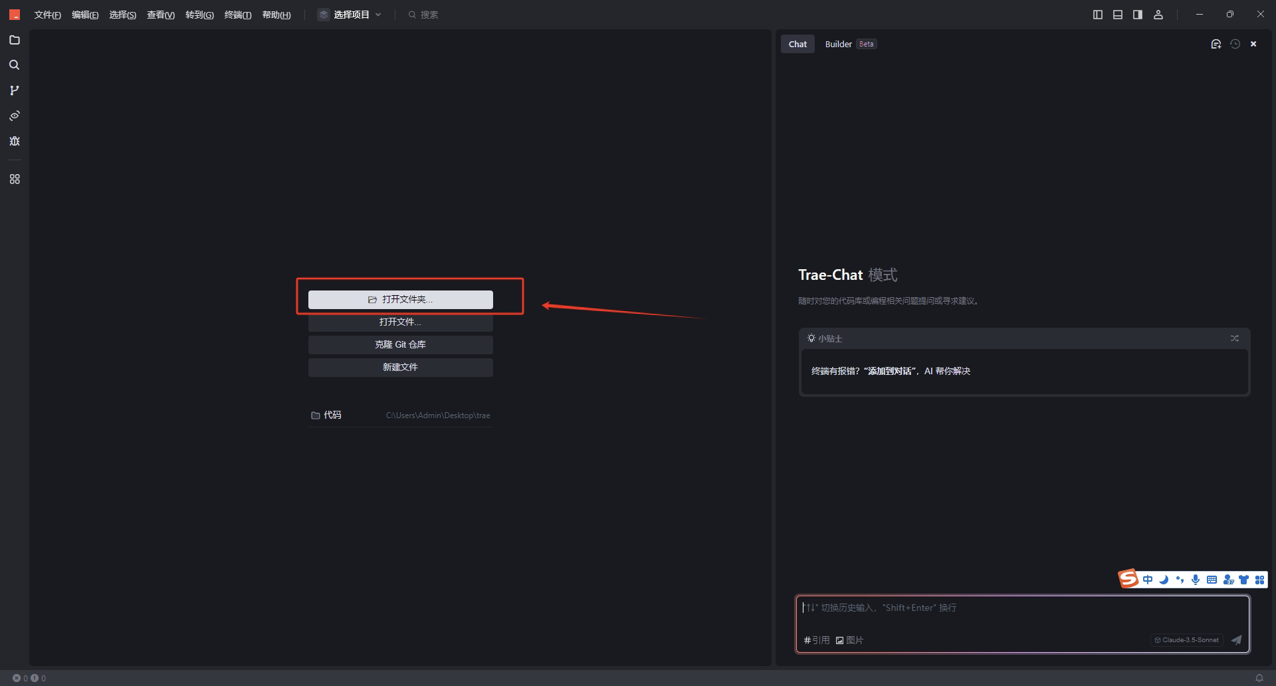Shuffle the 小贴士 tip

click(x=1234, y=338)
